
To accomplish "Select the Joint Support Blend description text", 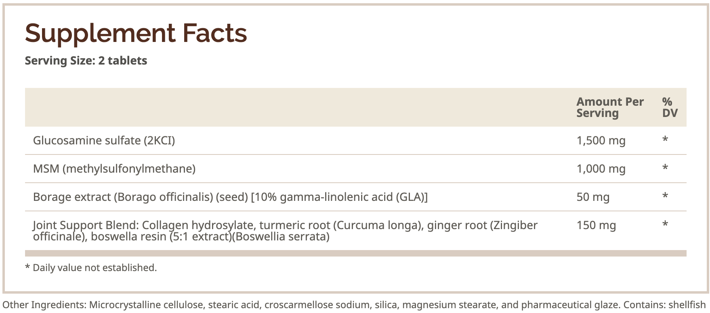I will tap(285, 230).
